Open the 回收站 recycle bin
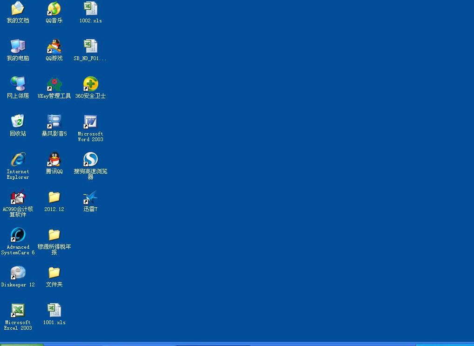This screenshot has width=474, height=346. pos(18,122)
